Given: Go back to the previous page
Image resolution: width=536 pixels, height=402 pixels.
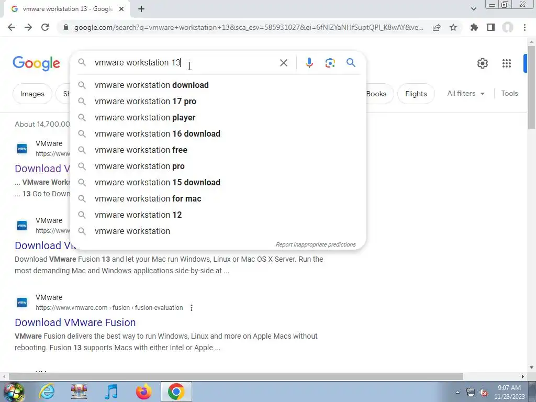Looking at the screenshot, I should pos(12,27).
